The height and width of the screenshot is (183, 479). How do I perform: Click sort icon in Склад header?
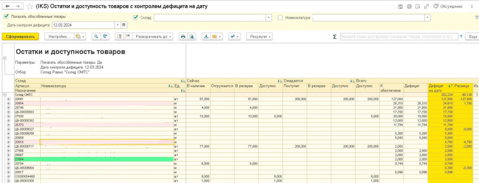(x=183, y=81)
